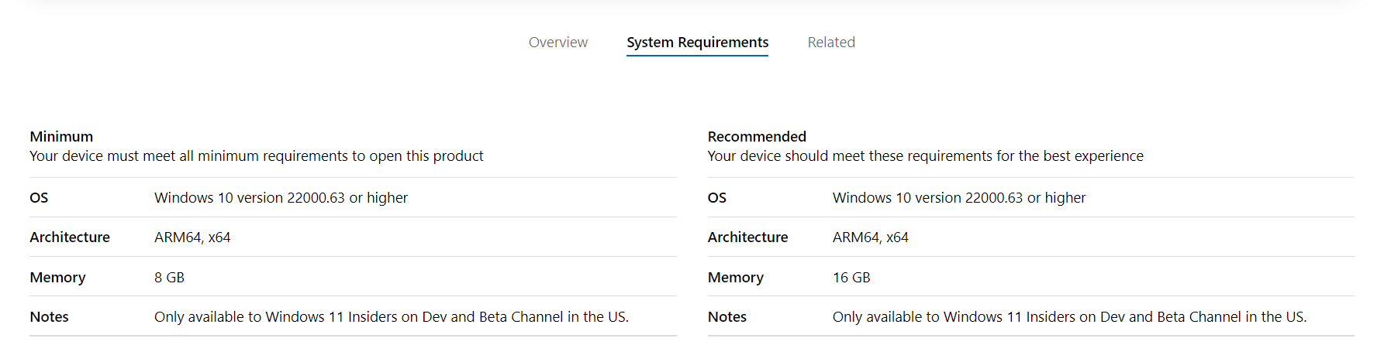The width and height of the screenshot is (1384, 362).
Task: Click the Memory label under Recommended
Action: tap(736, 277)
